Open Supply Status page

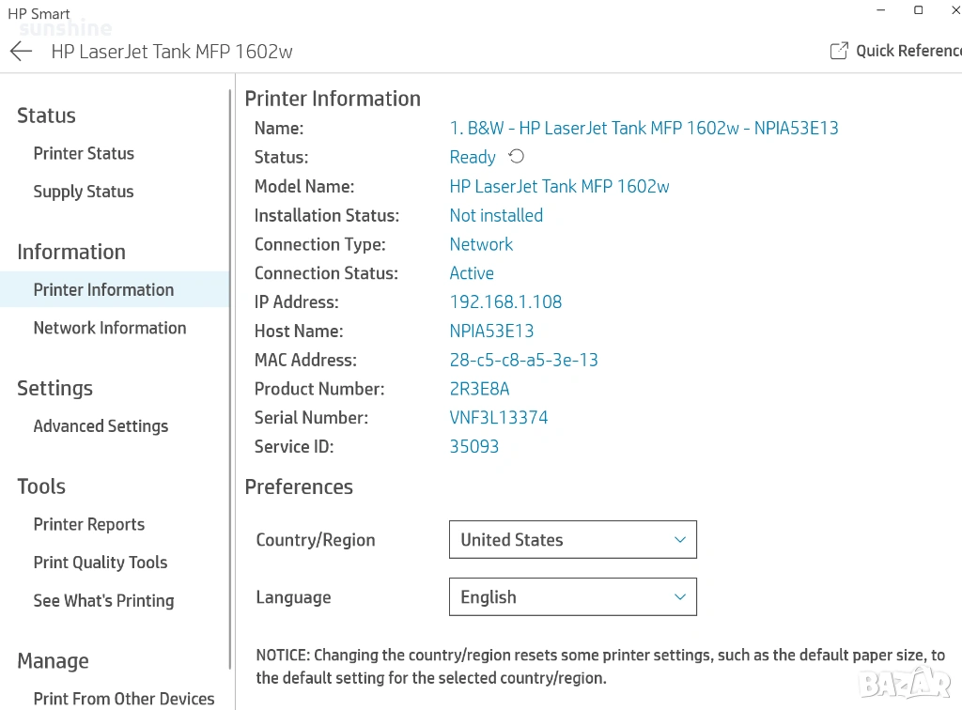84,192
